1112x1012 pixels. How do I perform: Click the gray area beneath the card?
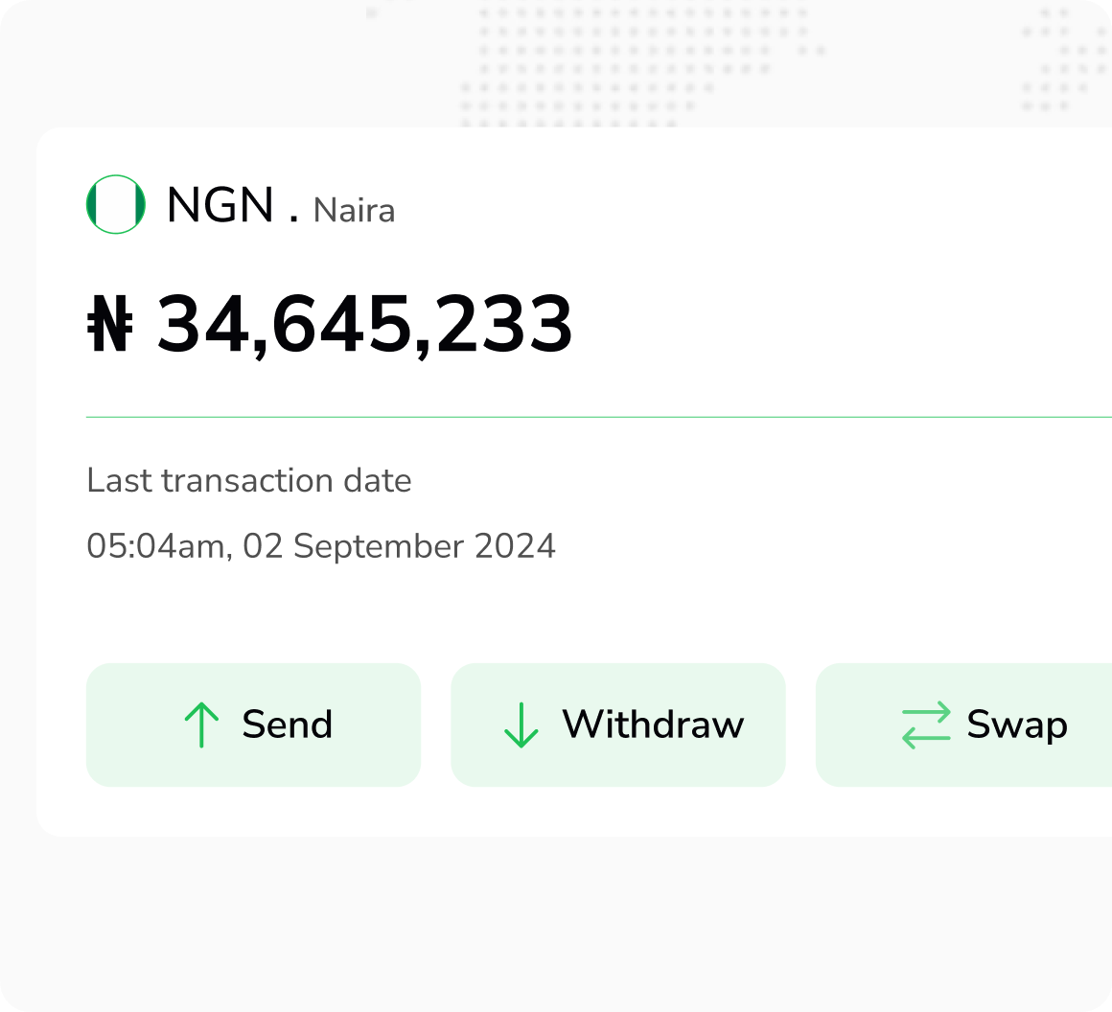point(556,920)
